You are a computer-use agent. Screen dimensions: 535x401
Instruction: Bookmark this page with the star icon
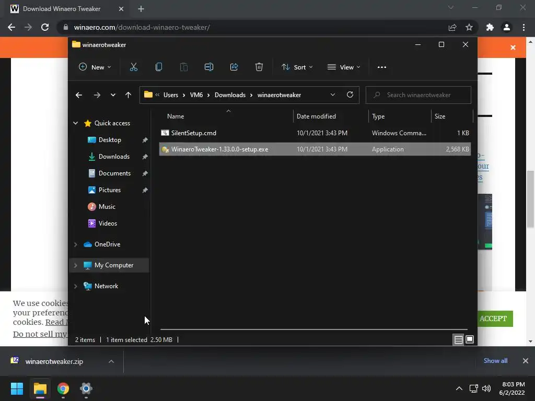pyautogui.click(x=469, y=27)
